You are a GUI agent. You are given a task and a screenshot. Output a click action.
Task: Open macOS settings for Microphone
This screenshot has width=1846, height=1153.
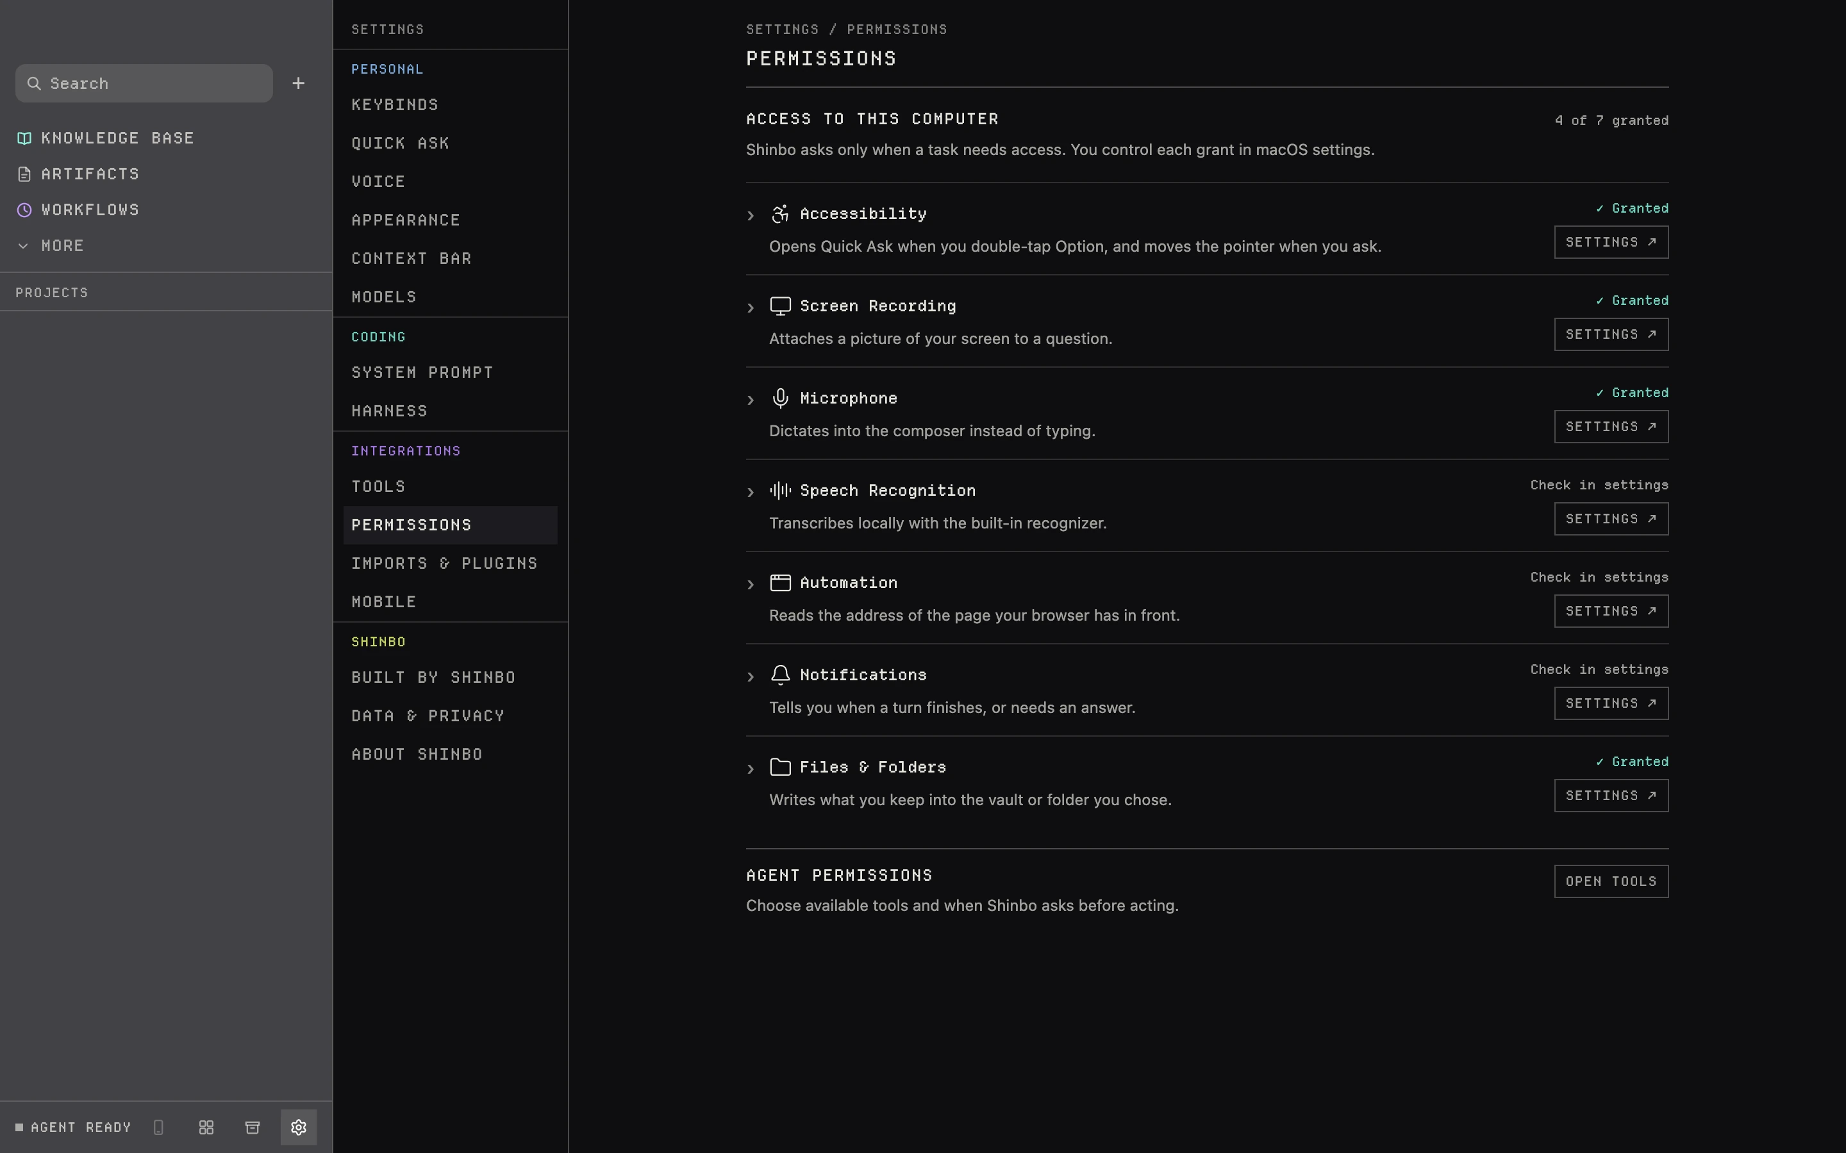(1611, 426)
